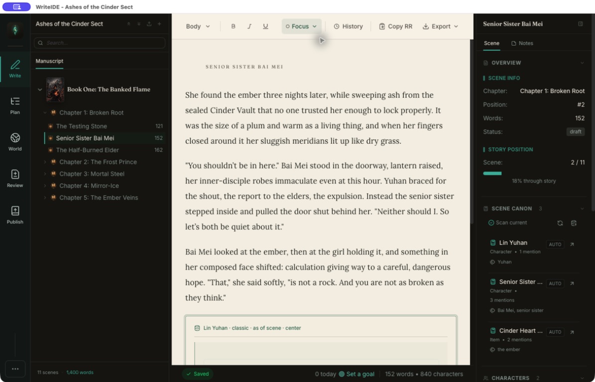Click the canon database icon
This screenshot has width=595, height=382.
(574, 223)
